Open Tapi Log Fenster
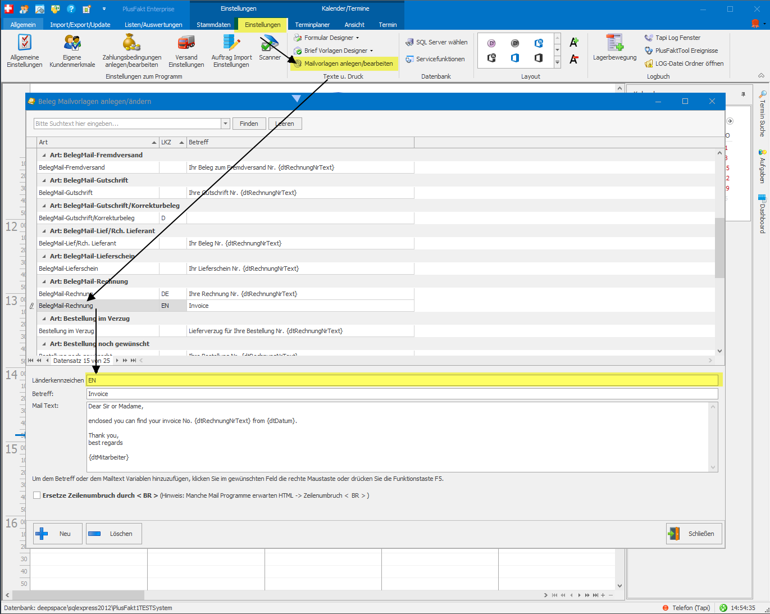Viewport: 770px width, 614px height. point(672,38)
